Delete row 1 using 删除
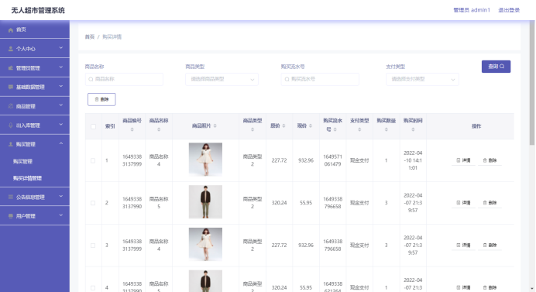Screen dimensions: 536x292 (490, 160)
